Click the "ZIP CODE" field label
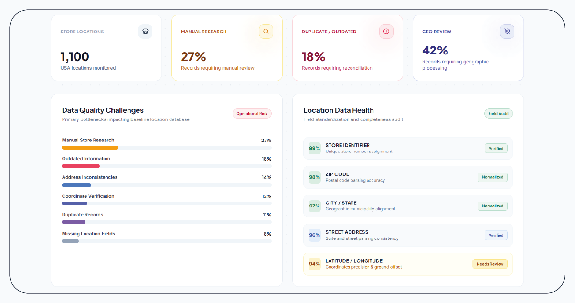The image size is (575, 303). (337, 174)
